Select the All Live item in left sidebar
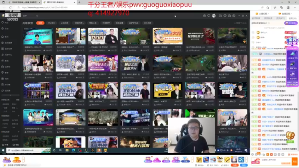 [x=7, y=43]
